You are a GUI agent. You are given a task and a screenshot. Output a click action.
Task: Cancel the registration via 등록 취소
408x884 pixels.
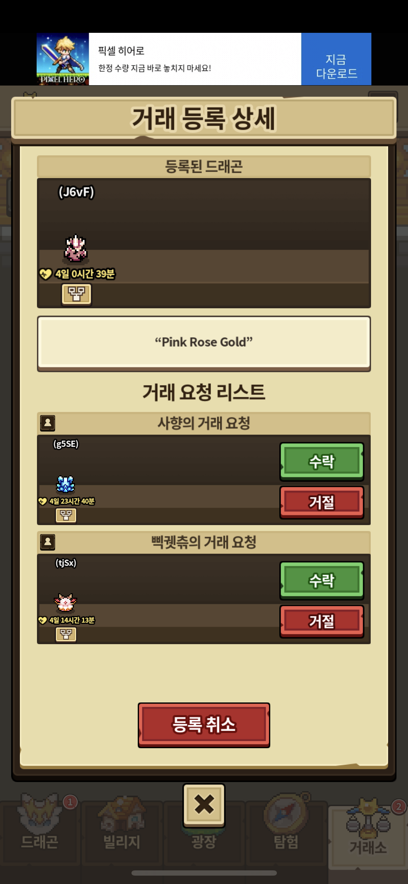[204, 725]
